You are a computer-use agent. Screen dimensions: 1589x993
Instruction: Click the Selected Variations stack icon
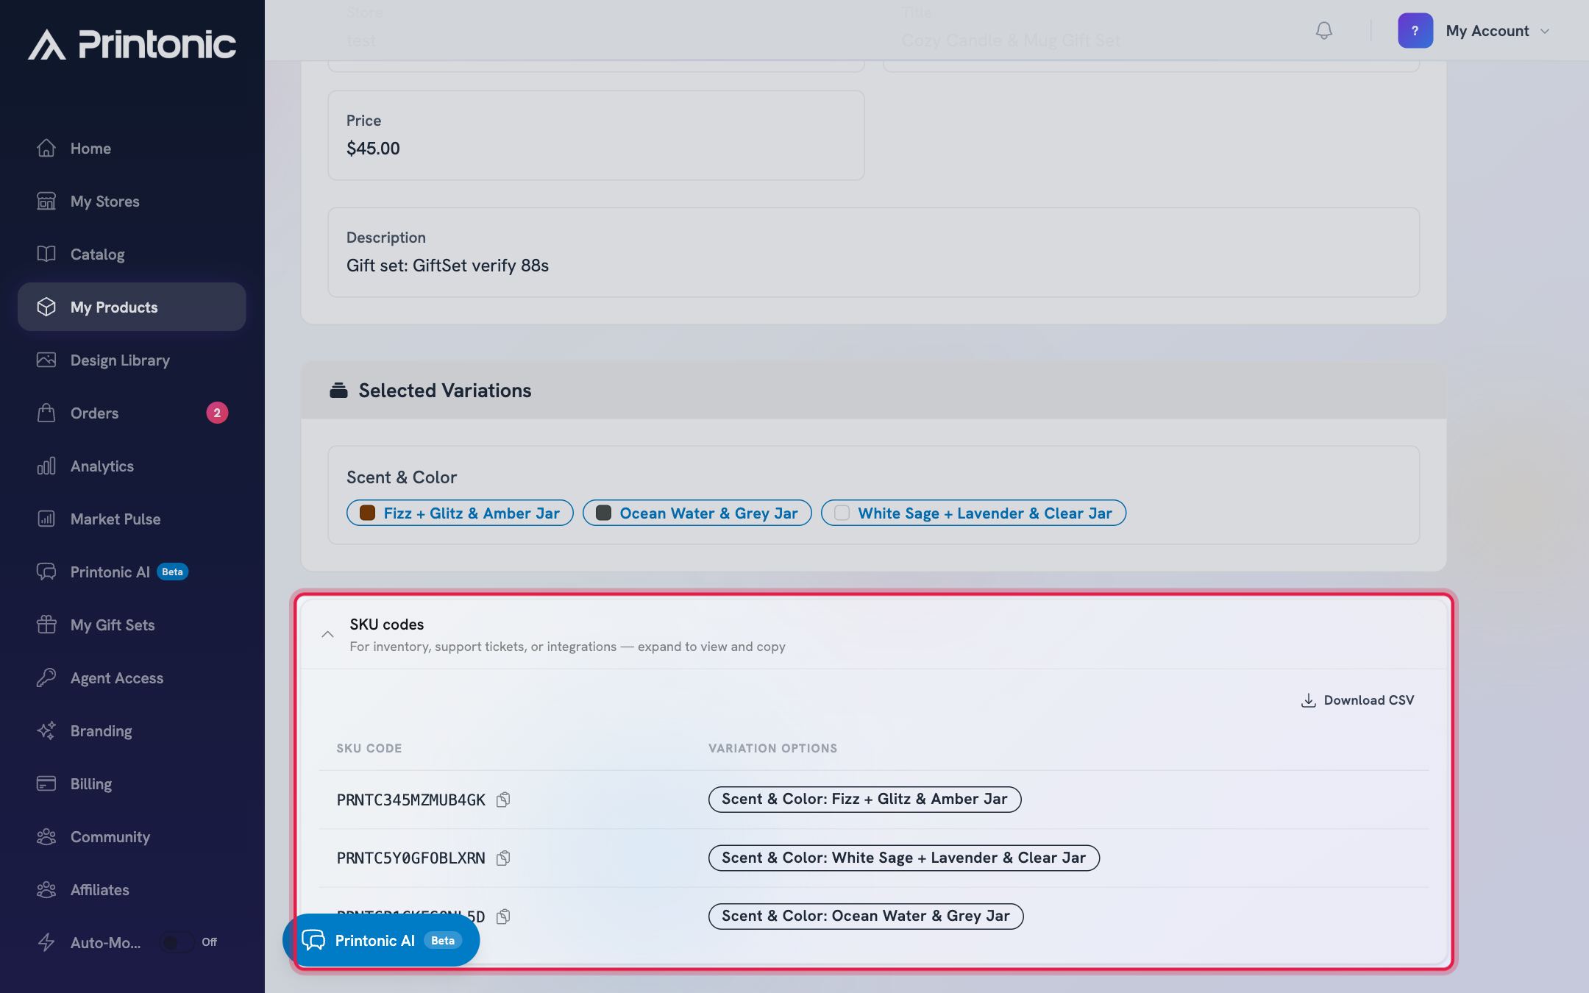(338, 391)
